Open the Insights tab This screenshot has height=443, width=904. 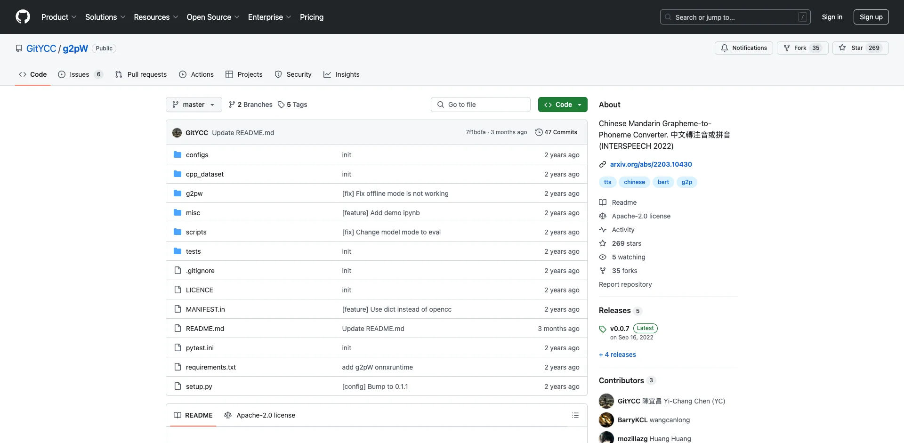(x=341, y=74)
